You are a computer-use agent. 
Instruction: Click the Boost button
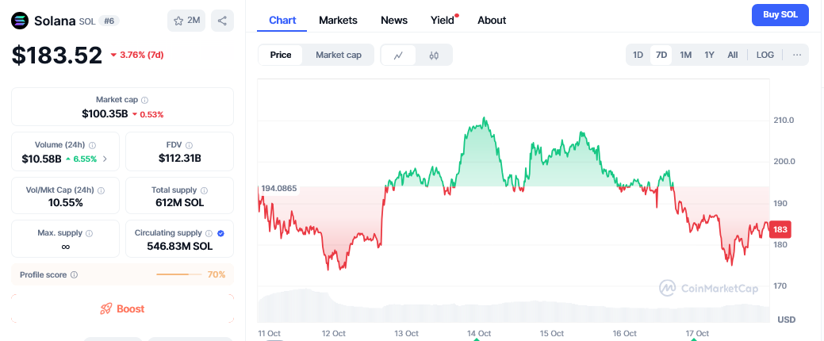(x=122, y=308)
